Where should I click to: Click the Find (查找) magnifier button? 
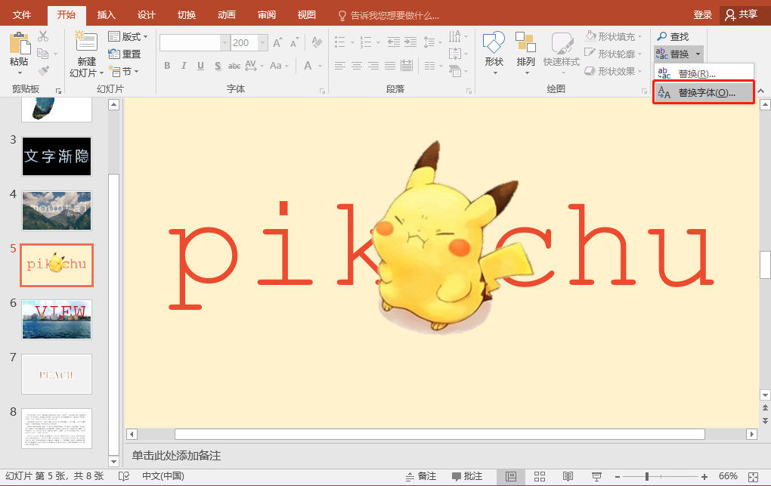672,36
